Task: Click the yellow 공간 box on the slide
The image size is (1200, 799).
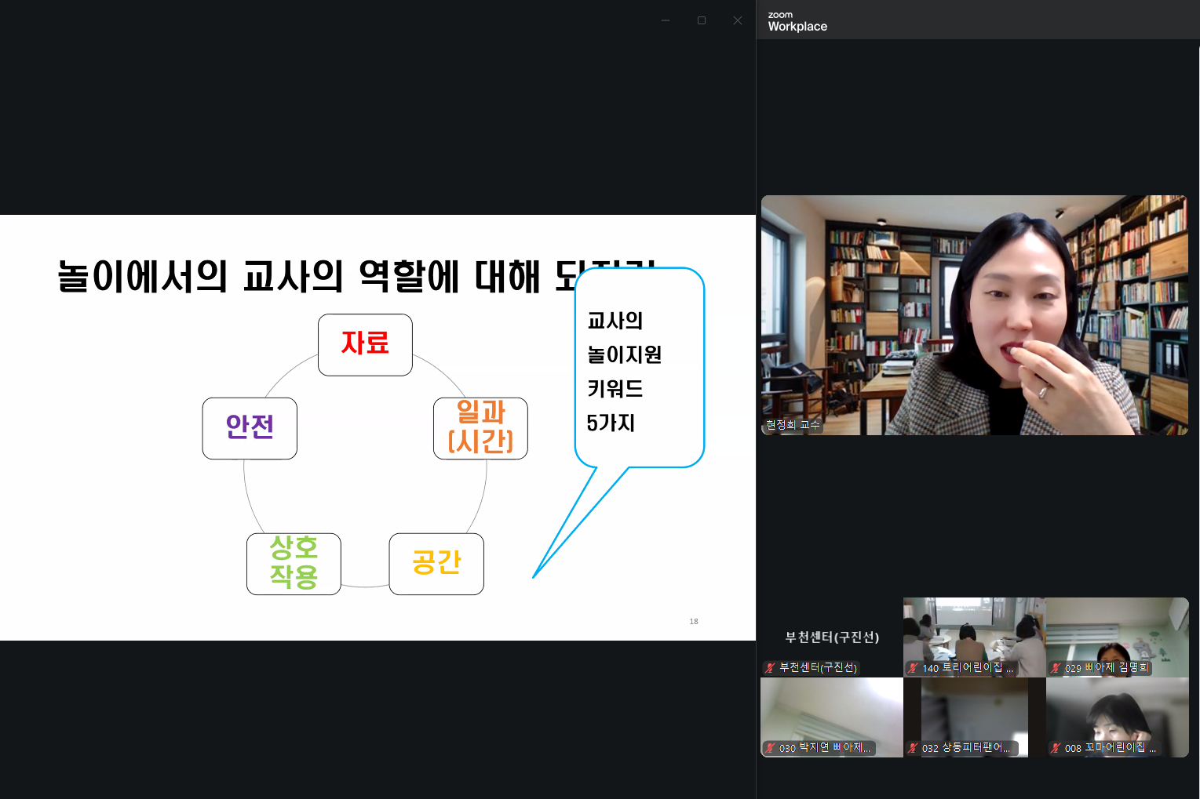Action: [436, 563]
